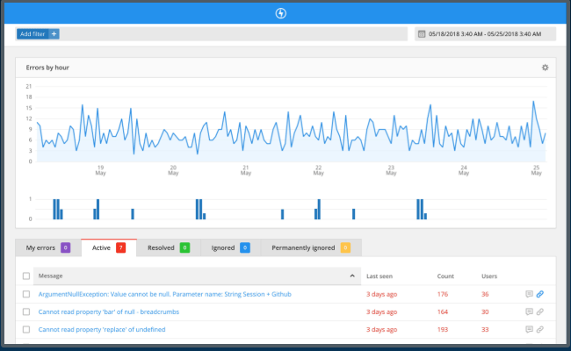571x351 pixels.
Task: Click link icon on 'bar' of null row
Action: coord(540,312)
